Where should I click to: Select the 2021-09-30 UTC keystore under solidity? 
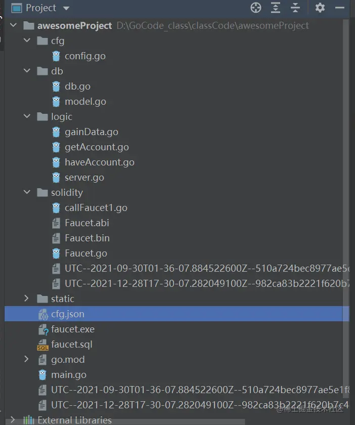coord(207,268)
